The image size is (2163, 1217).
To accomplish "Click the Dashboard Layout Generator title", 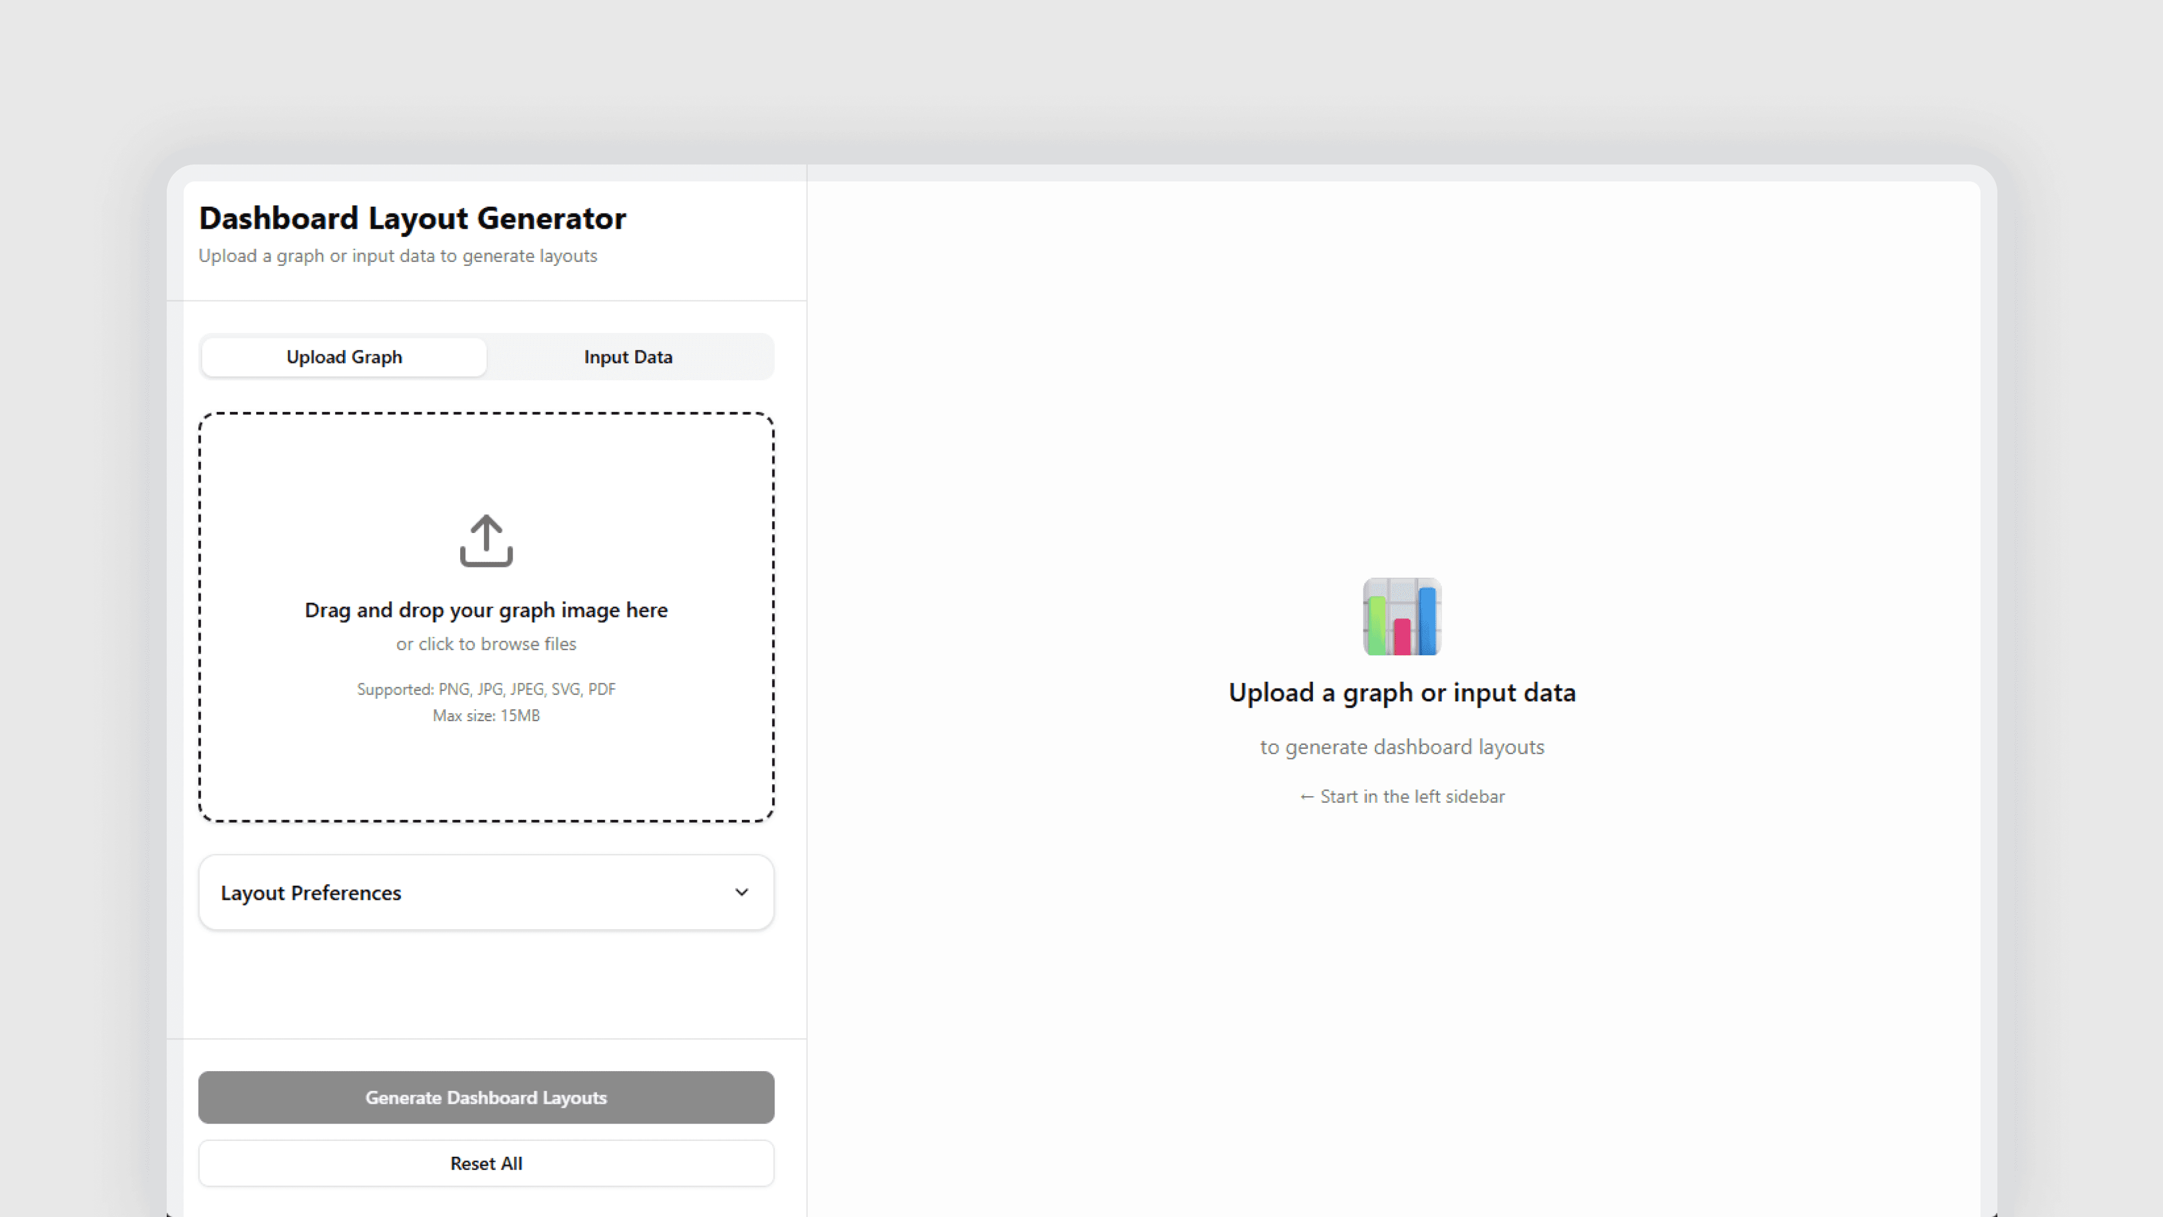I will 412,219.
